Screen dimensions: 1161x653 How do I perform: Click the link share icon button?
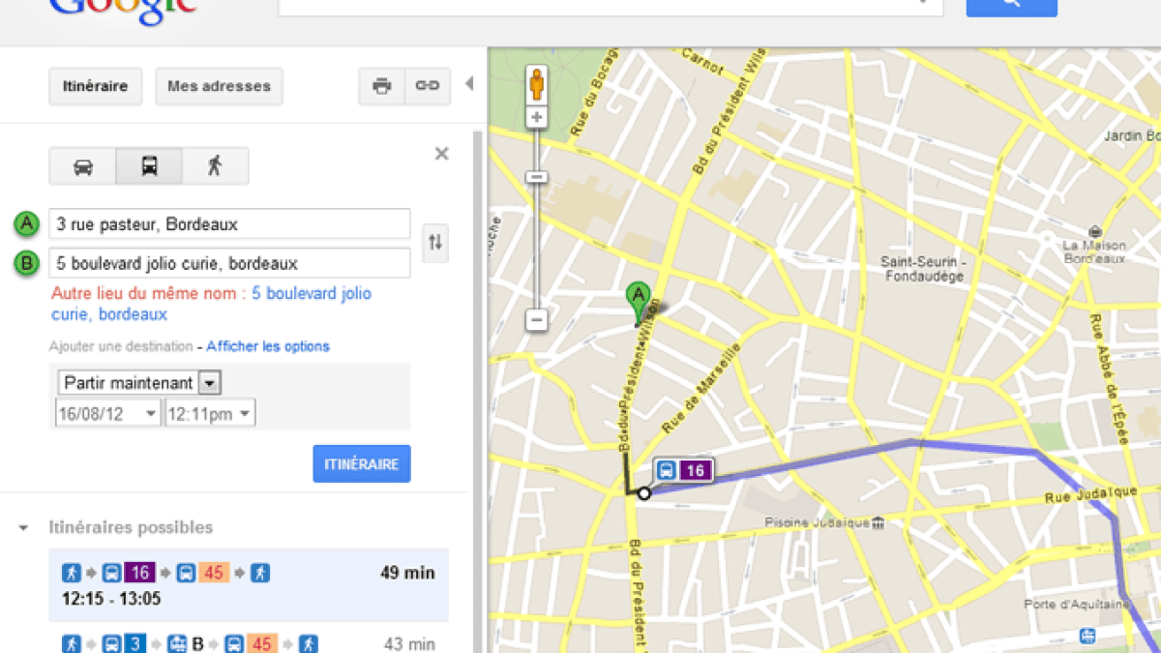[427, 86]
